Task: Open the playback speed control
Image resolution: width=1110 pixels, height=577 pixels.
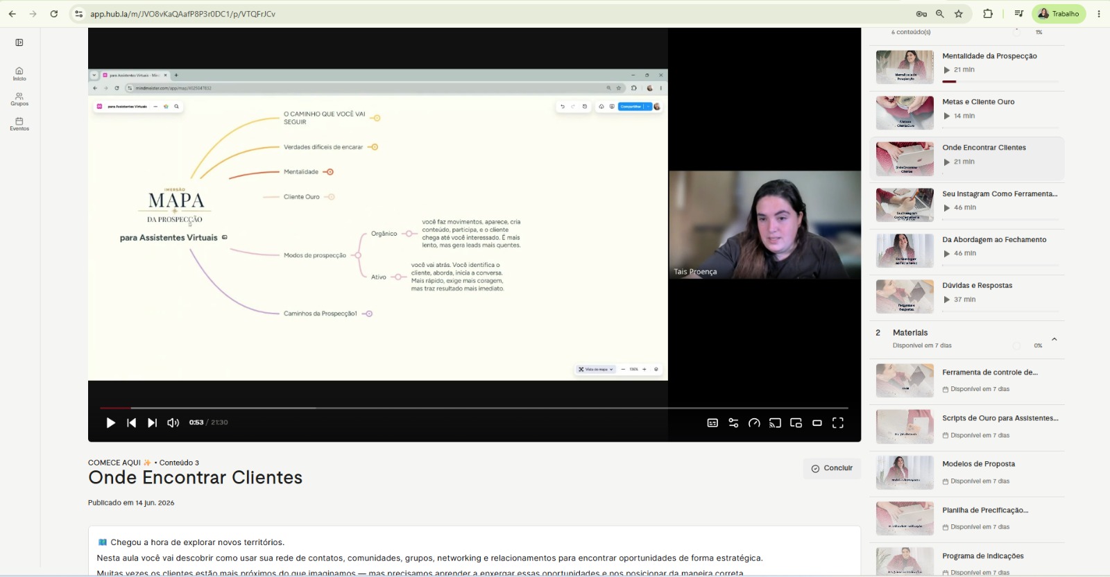Action: pyautogui.click(x=754, y=423)
